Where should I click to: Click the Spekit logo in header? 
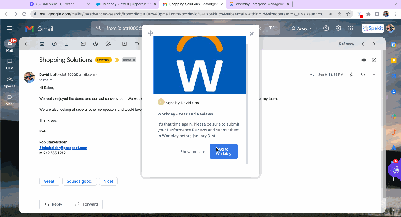[x=373, y=28]
